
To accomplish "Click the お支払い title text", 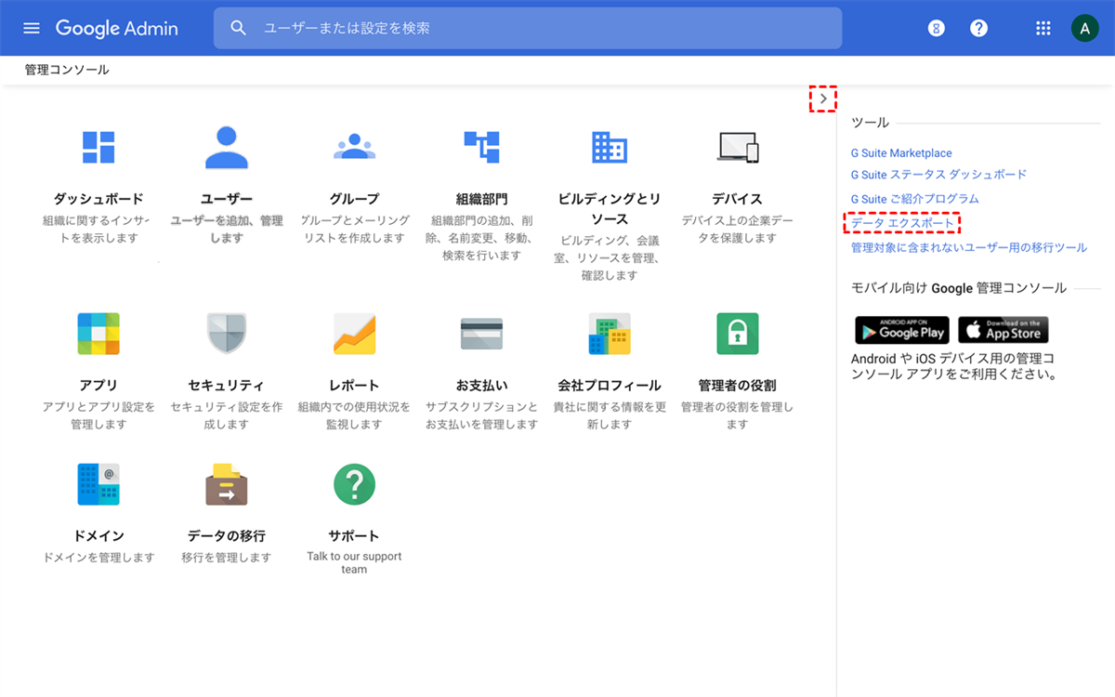I will point(481,386).
